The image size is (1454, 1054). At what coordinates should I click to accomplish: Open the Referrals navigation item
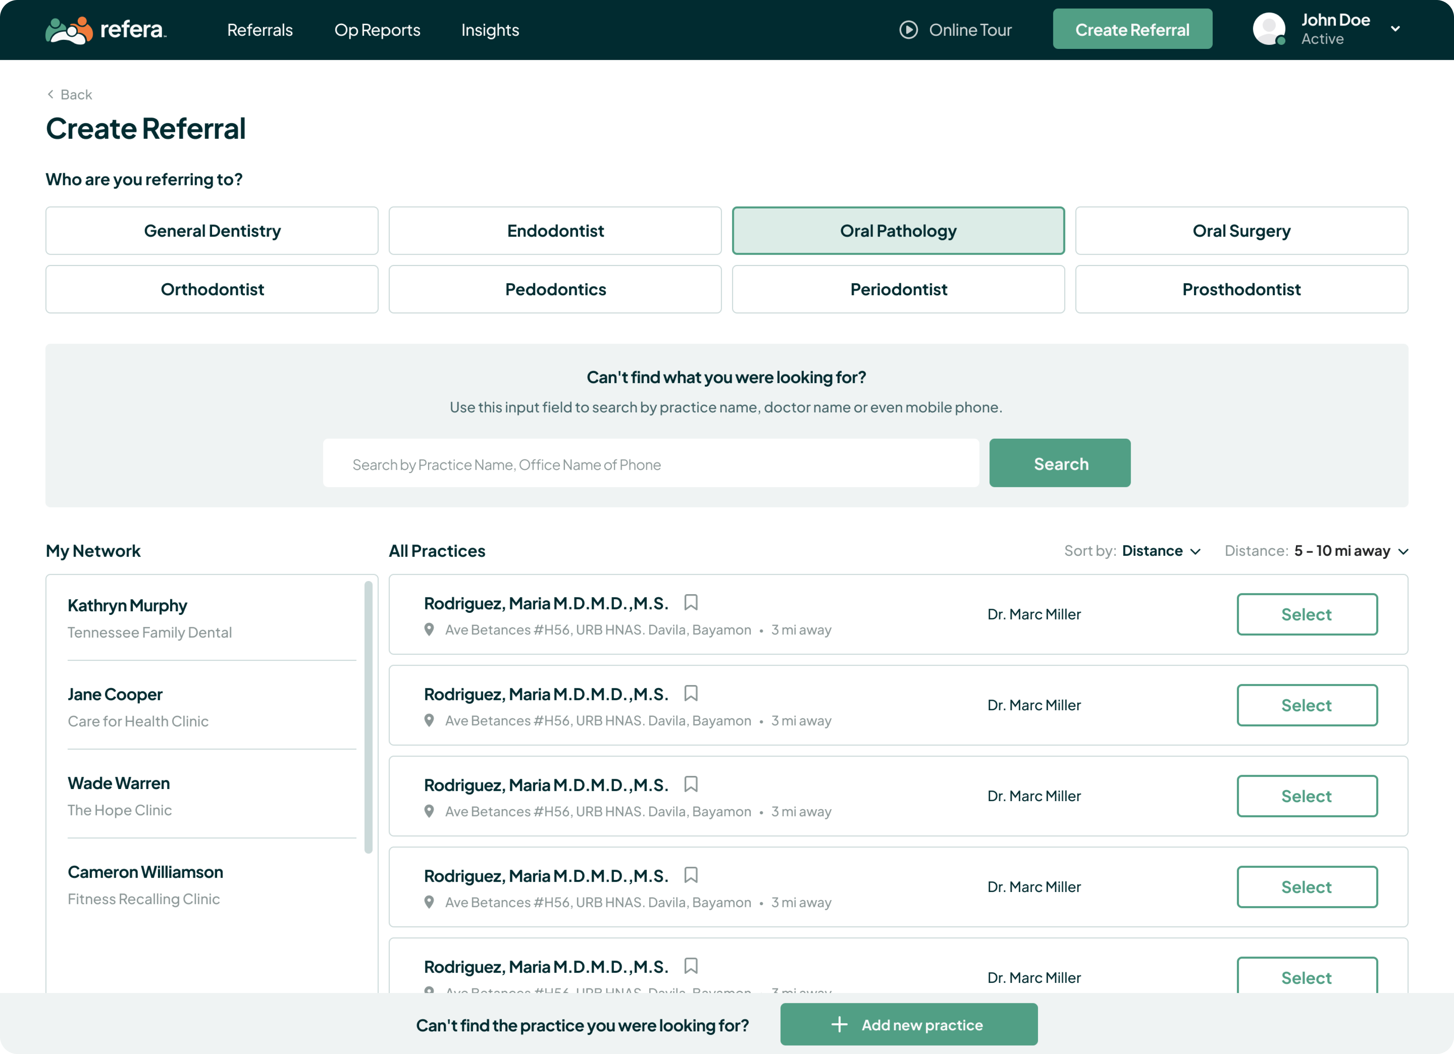(259, 30)
